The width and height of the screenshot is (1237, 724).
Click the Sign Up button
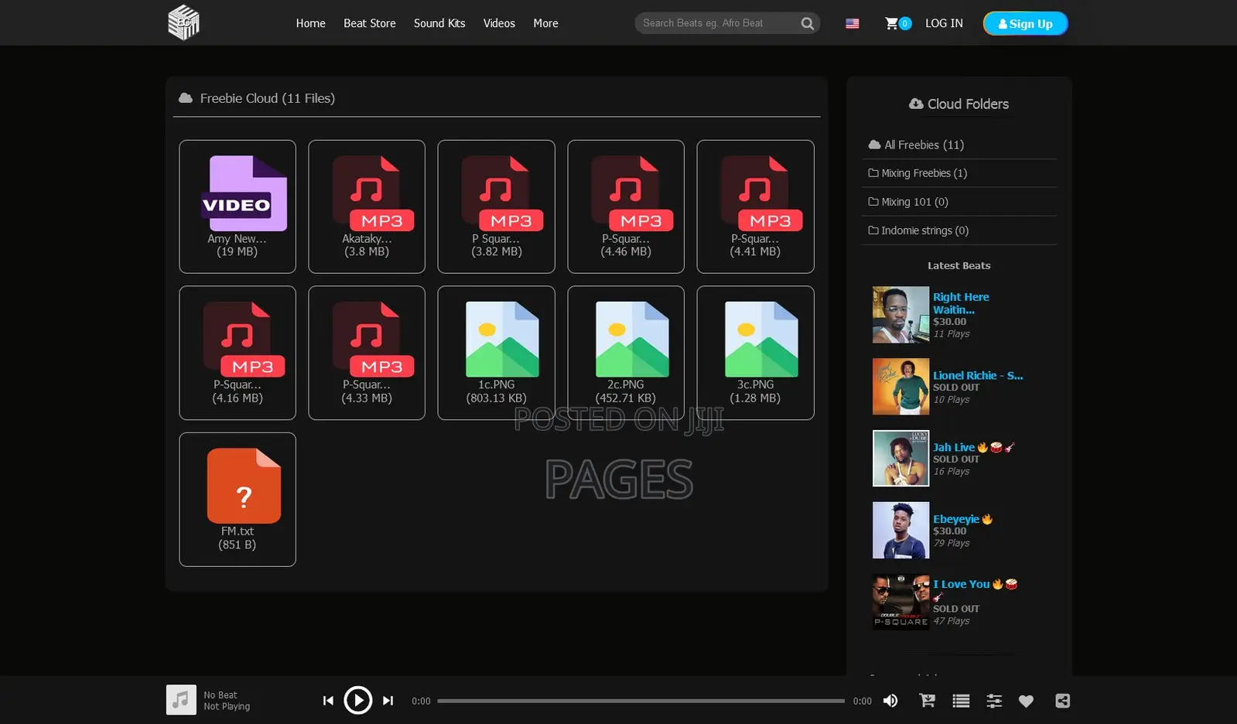point(1025,23)
